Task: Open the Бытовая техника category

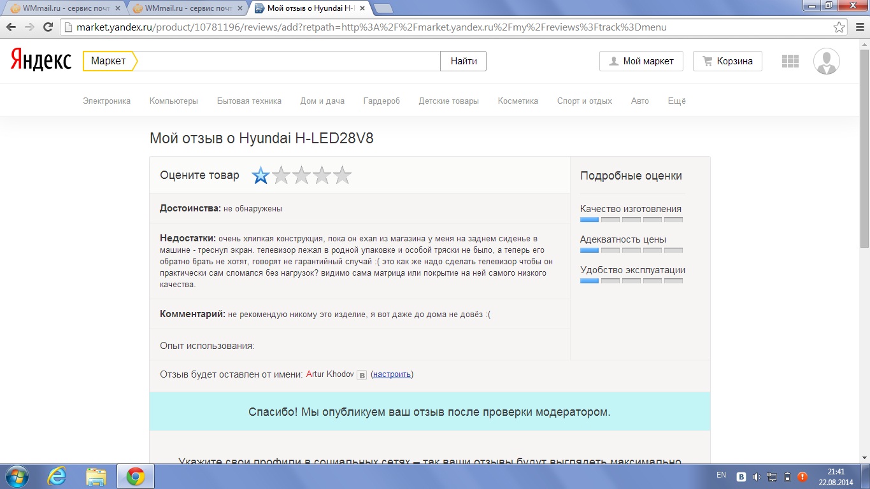Action: tap(249, 101)
